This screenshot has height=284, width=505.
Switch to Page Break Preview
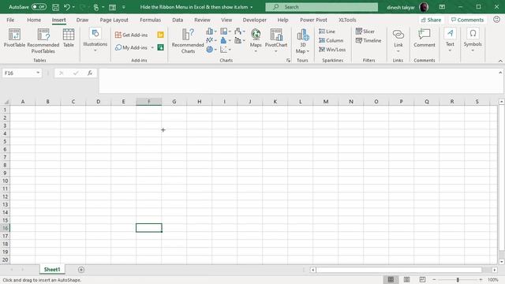[422, 279]
